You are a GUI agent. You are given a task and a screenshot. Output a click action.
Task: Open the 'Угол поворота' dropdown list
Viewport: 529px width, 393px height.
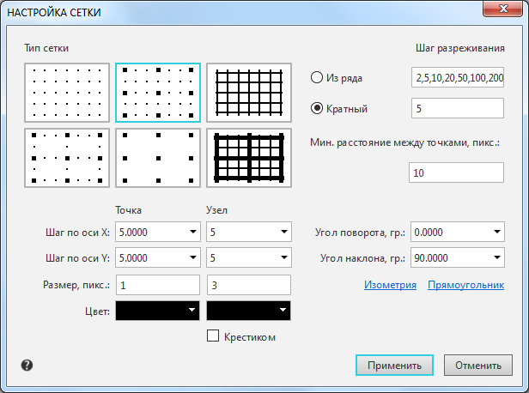[x=497, y=232]
